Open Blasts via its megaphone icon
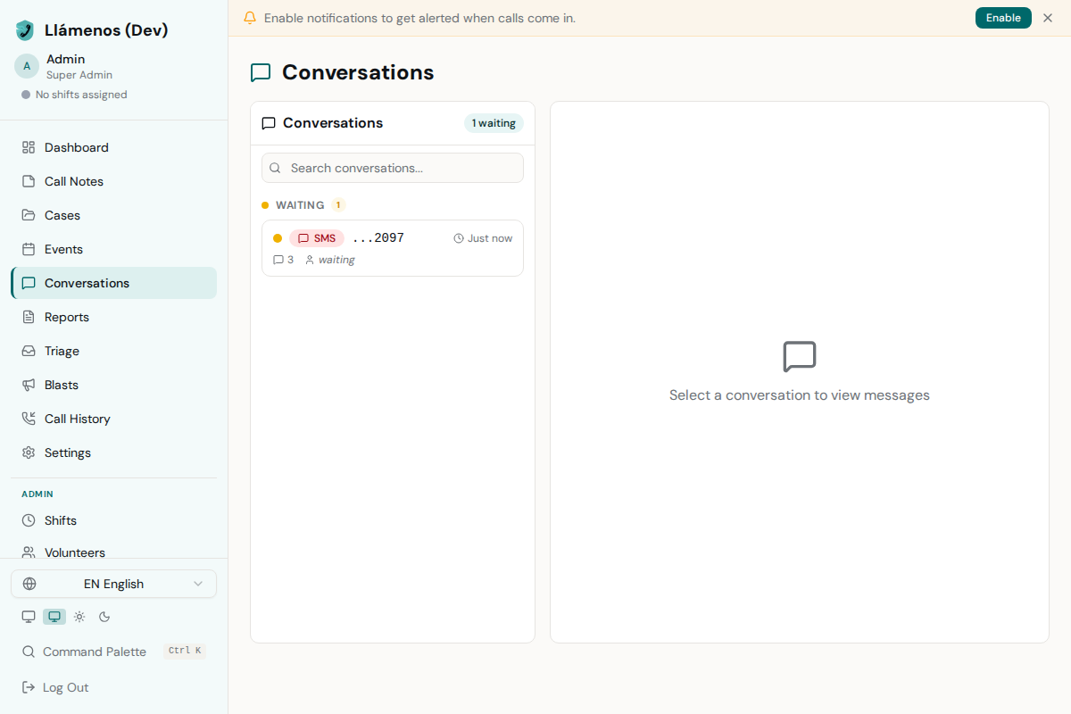The height and width of the screenshot is (714, 1071). tap(29, 385)
